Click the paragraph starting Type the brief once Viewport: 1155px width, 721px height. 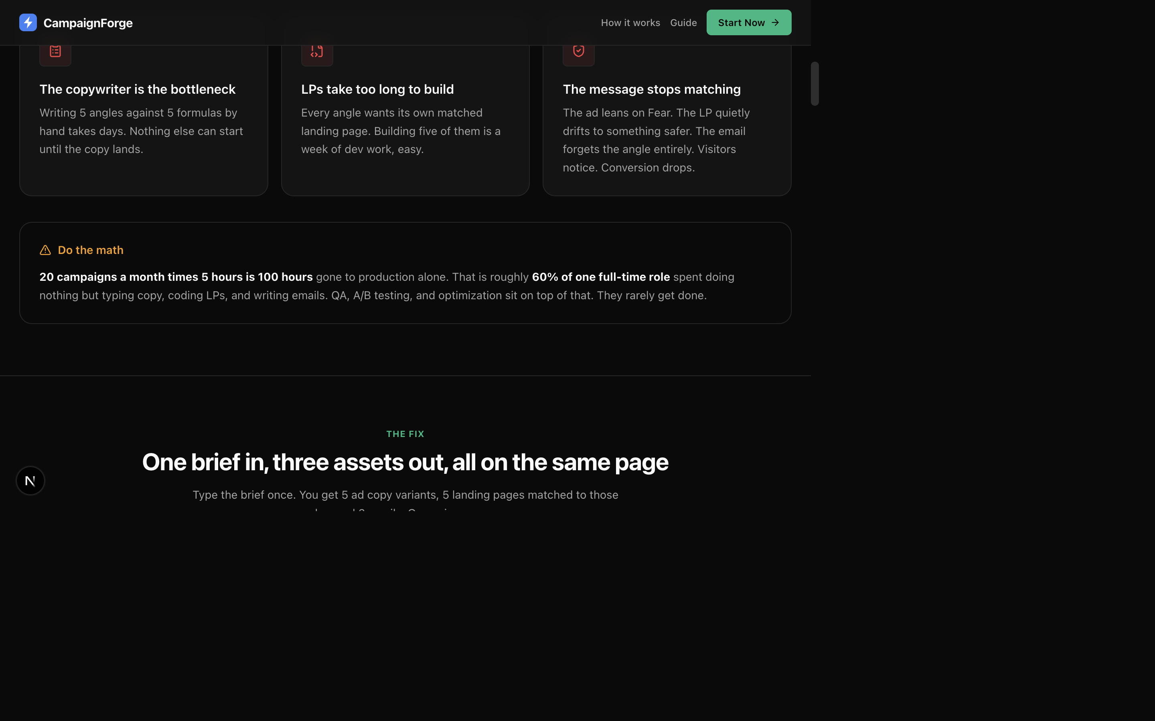[405, 500]
